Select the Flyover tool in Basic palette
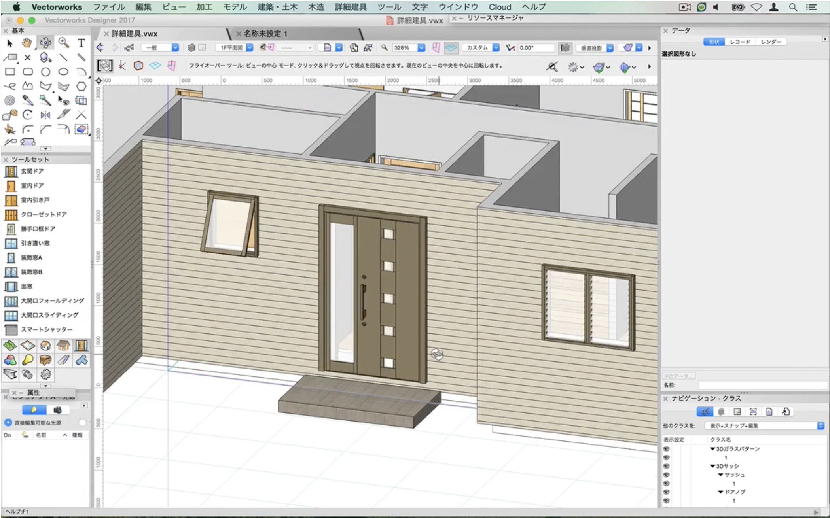Image resolution: width=830 pixels, height=518 pixels. coord(45,43)
